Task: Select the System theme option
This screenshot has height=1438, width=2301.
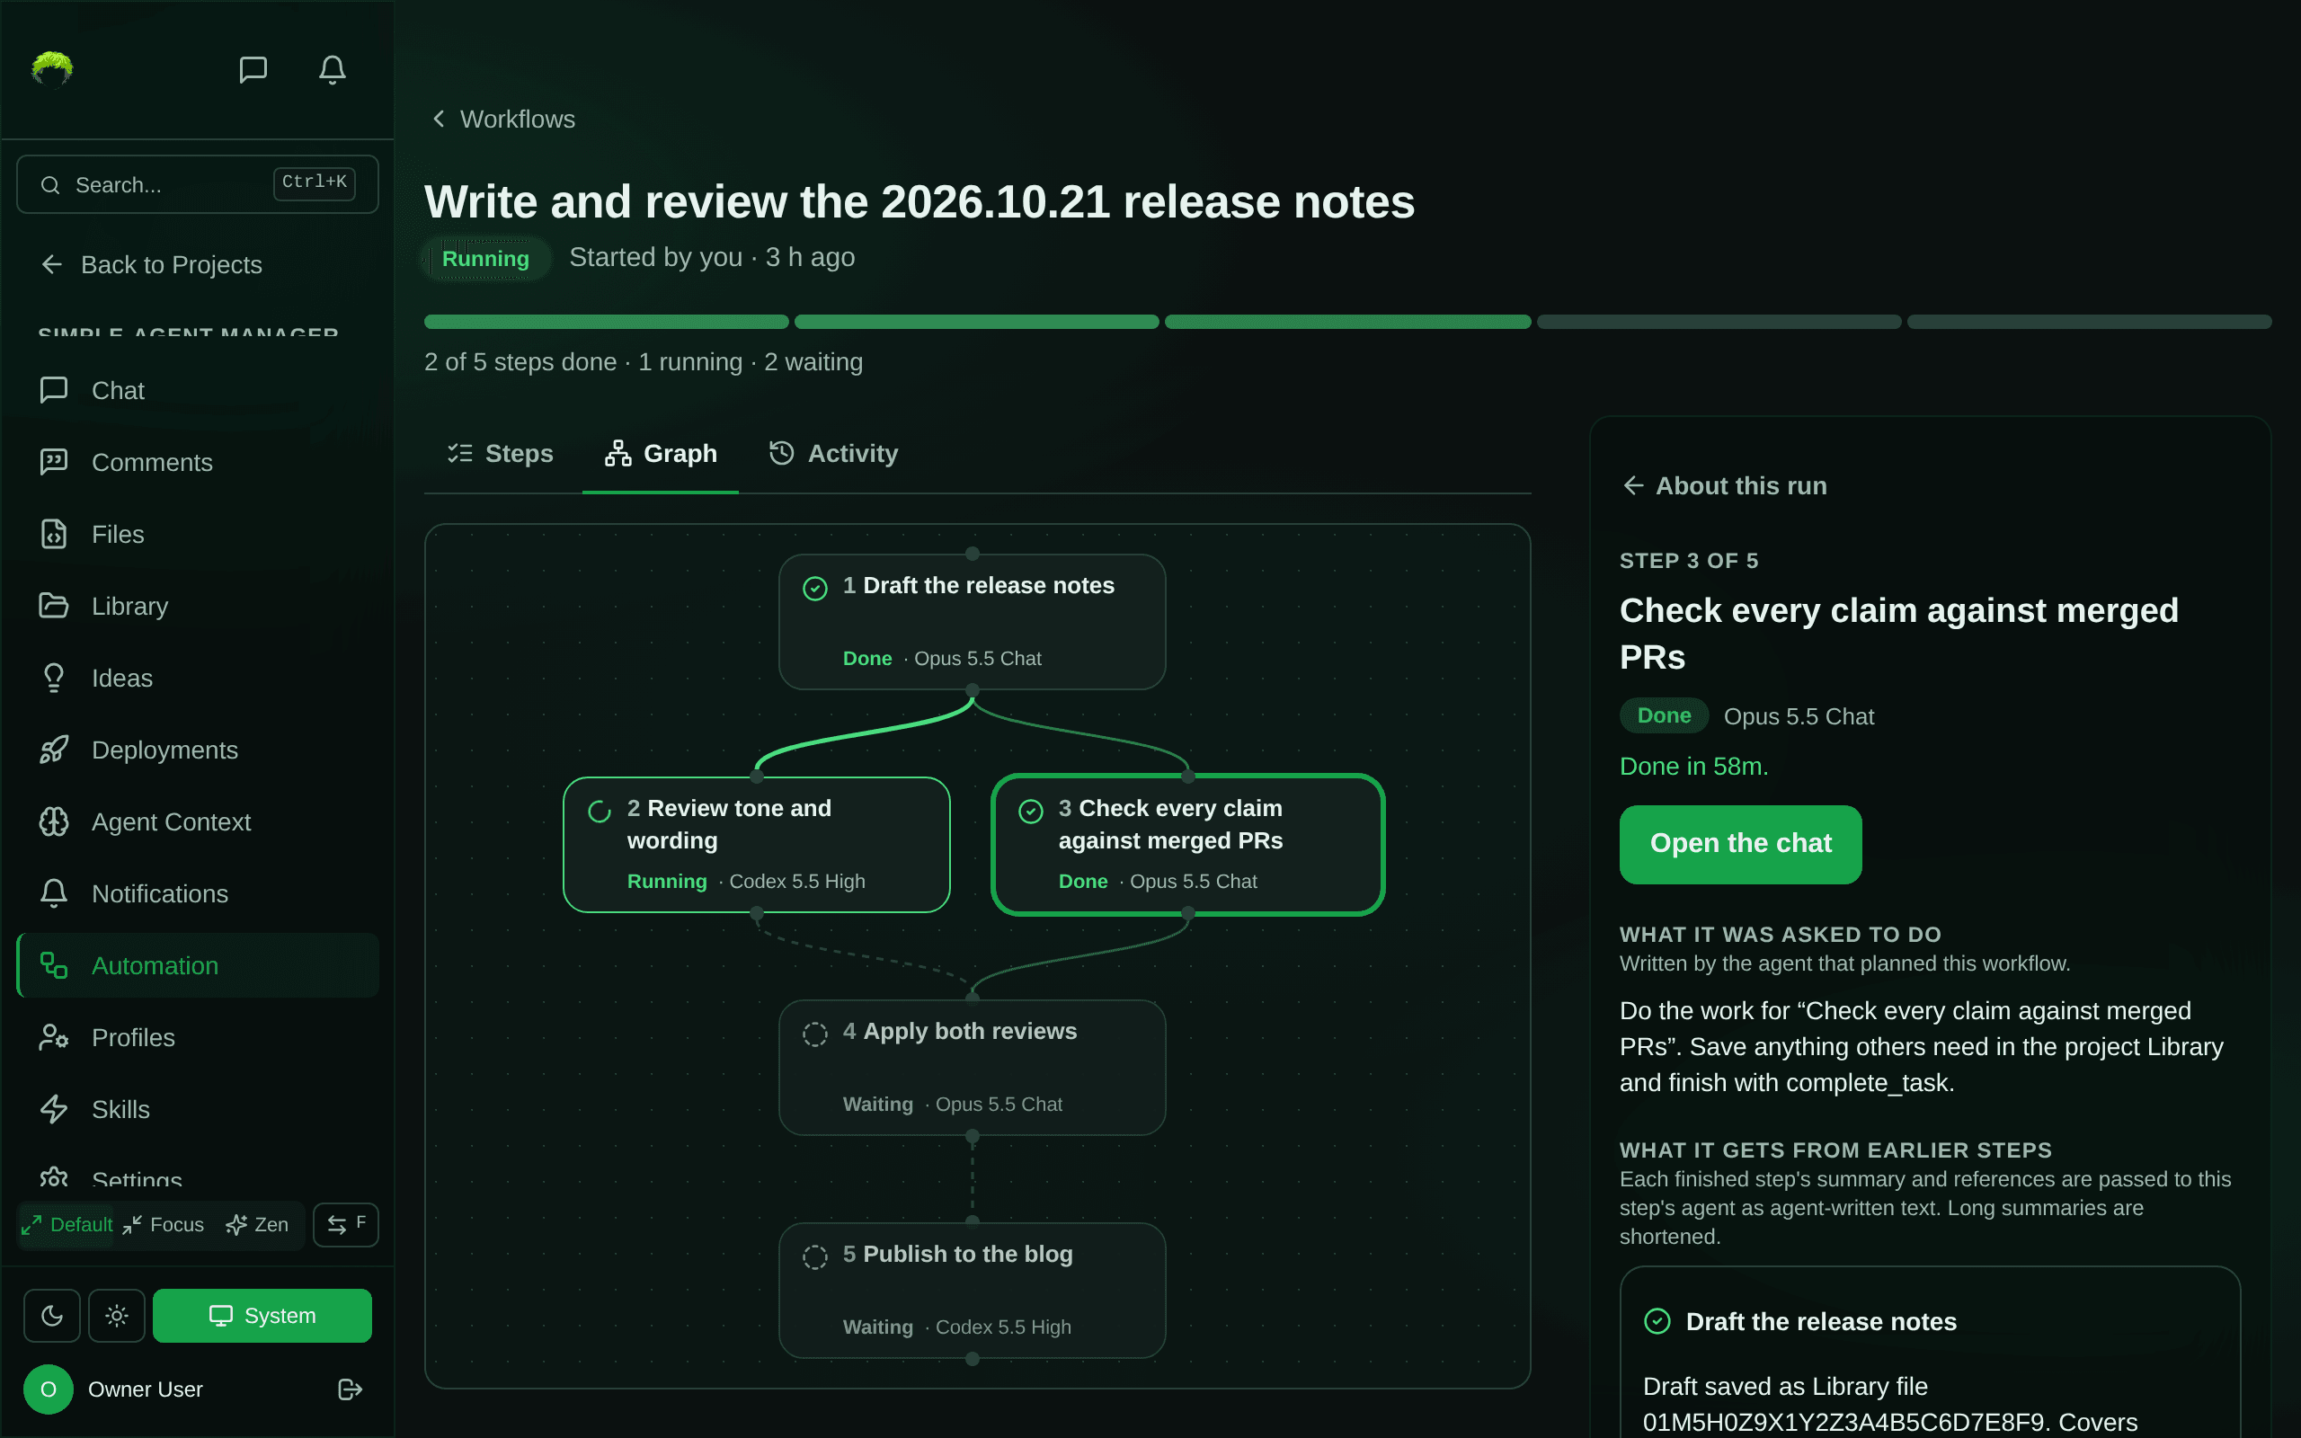Action: point(262,1315)
